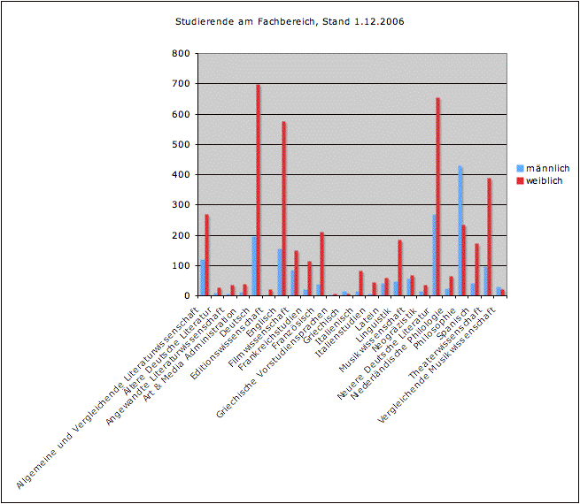Click the chart title Studierende am Fachbereich
This screenshot has width=580, height=504.
click(x=290, y=20)
